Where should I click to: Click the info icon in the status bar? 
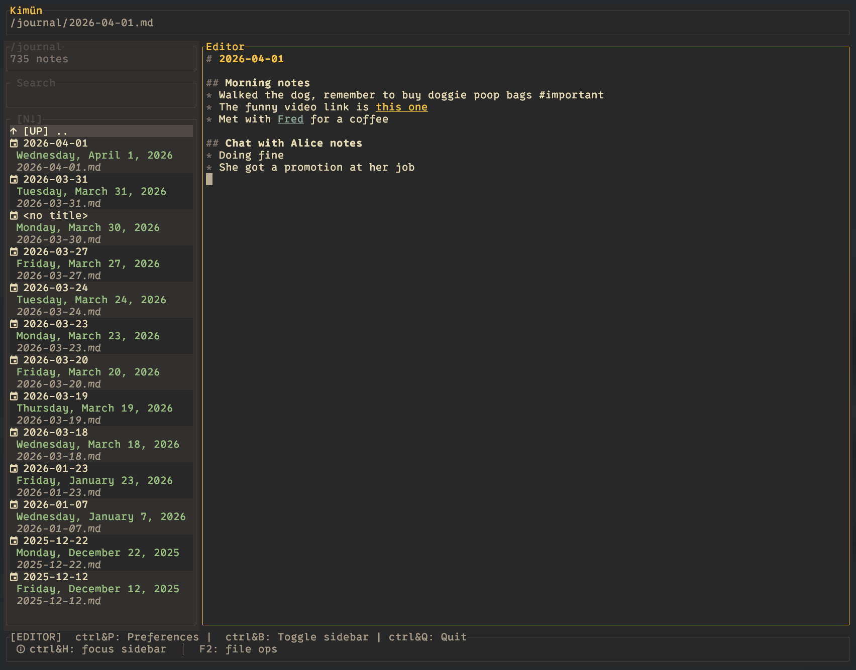pos(20,649)
